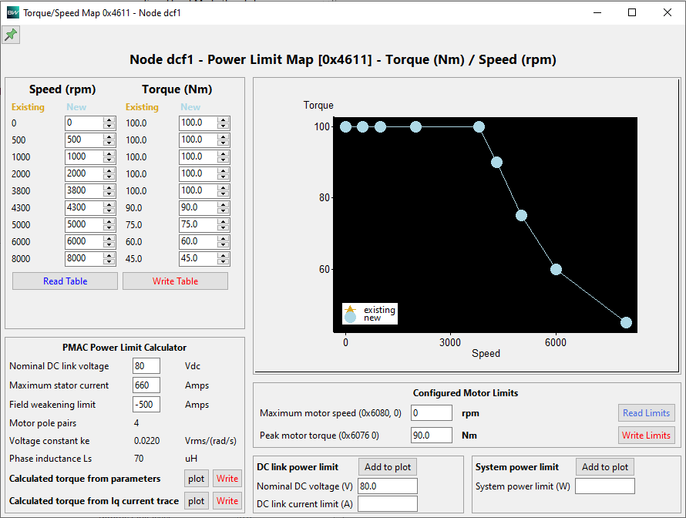Click the Nominal DC voltage (V) input
The image size is (686, 518).
[x=388, y=486]
